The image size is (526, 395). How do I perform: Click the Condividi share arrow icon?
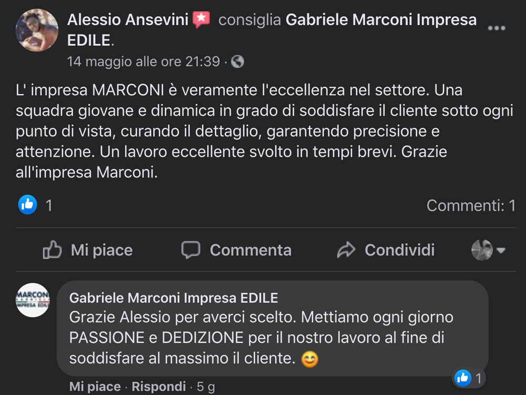pyautogui.click(x=346, y=250)
